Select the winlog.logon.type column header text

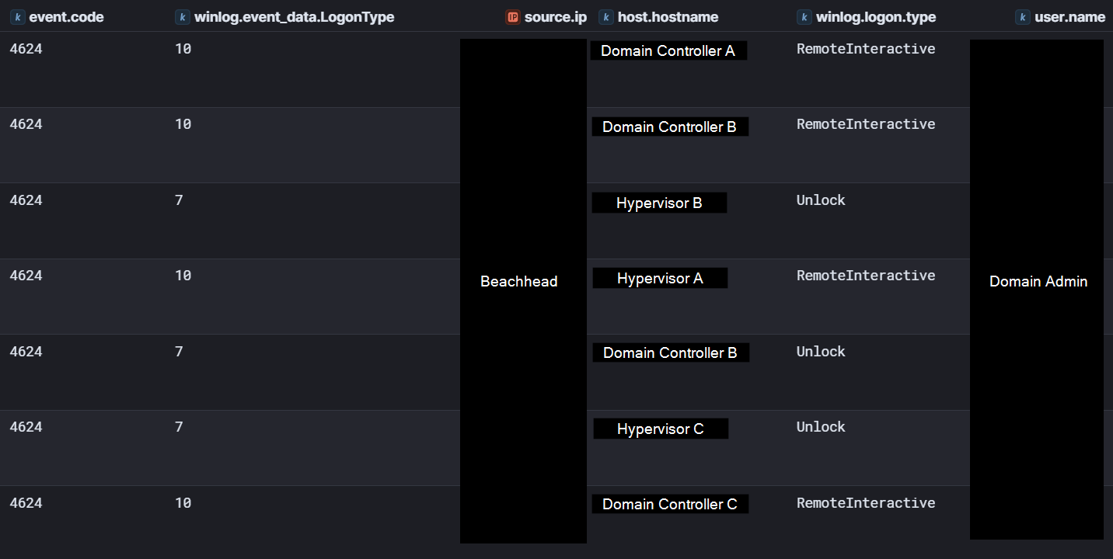point(875,17)
